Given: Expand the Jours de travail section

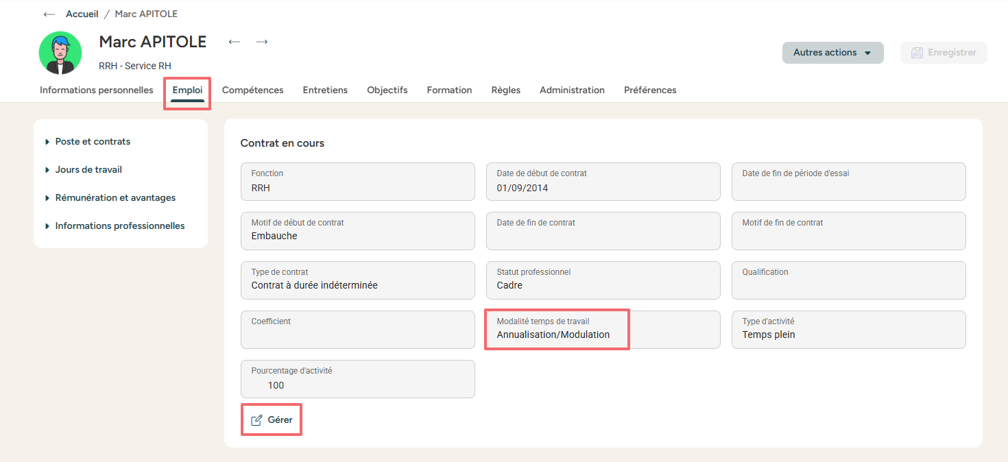Looking at the screenshot, I should point(88,170).
